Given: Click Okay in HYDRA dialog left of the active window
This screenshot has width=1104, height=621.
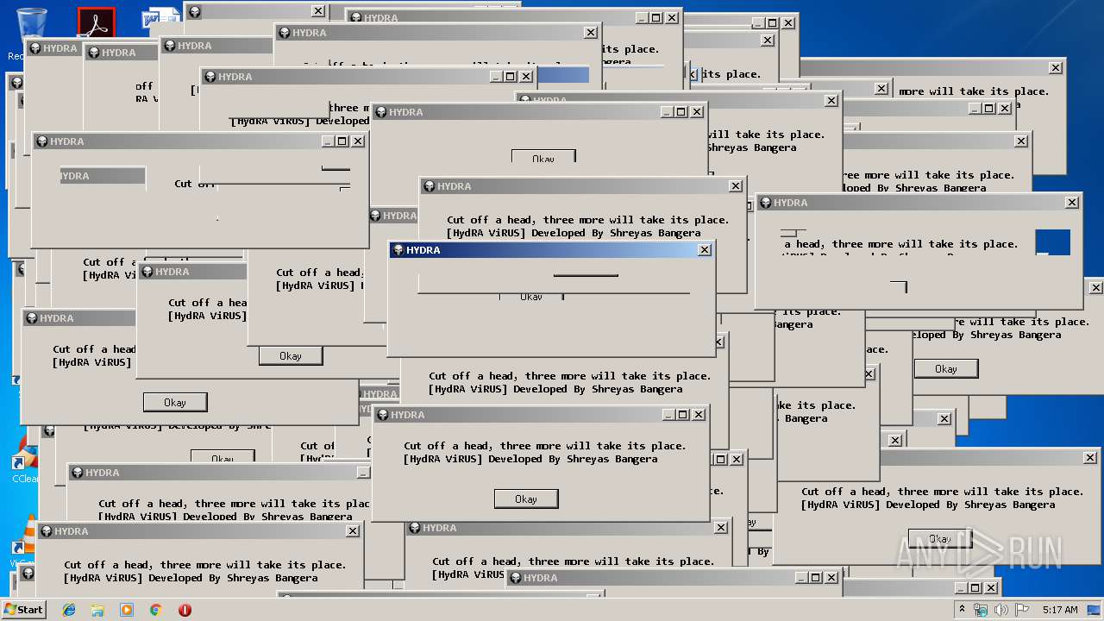Looking at the screenshot, I should (x=291, y=356).
